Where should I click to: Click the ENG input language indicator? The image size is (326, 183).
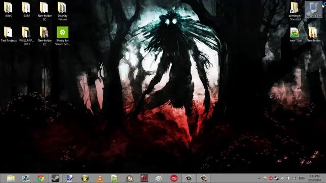point(302,178)
